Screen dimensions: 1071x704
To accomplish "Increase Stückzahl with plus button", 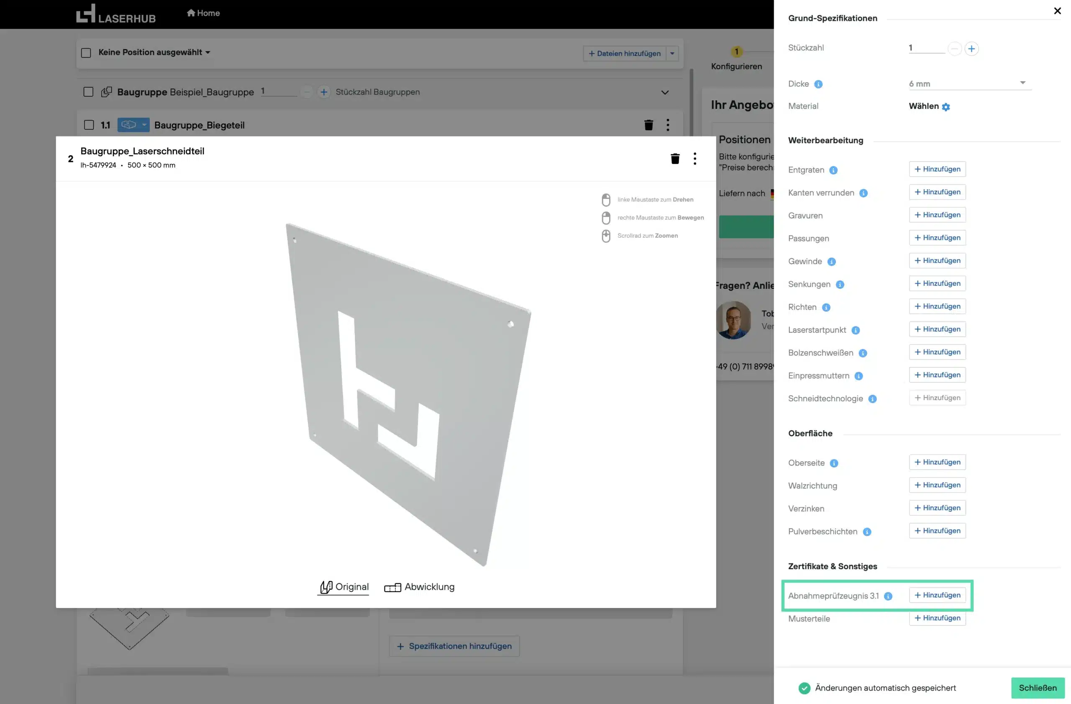I will pos(971,49).
